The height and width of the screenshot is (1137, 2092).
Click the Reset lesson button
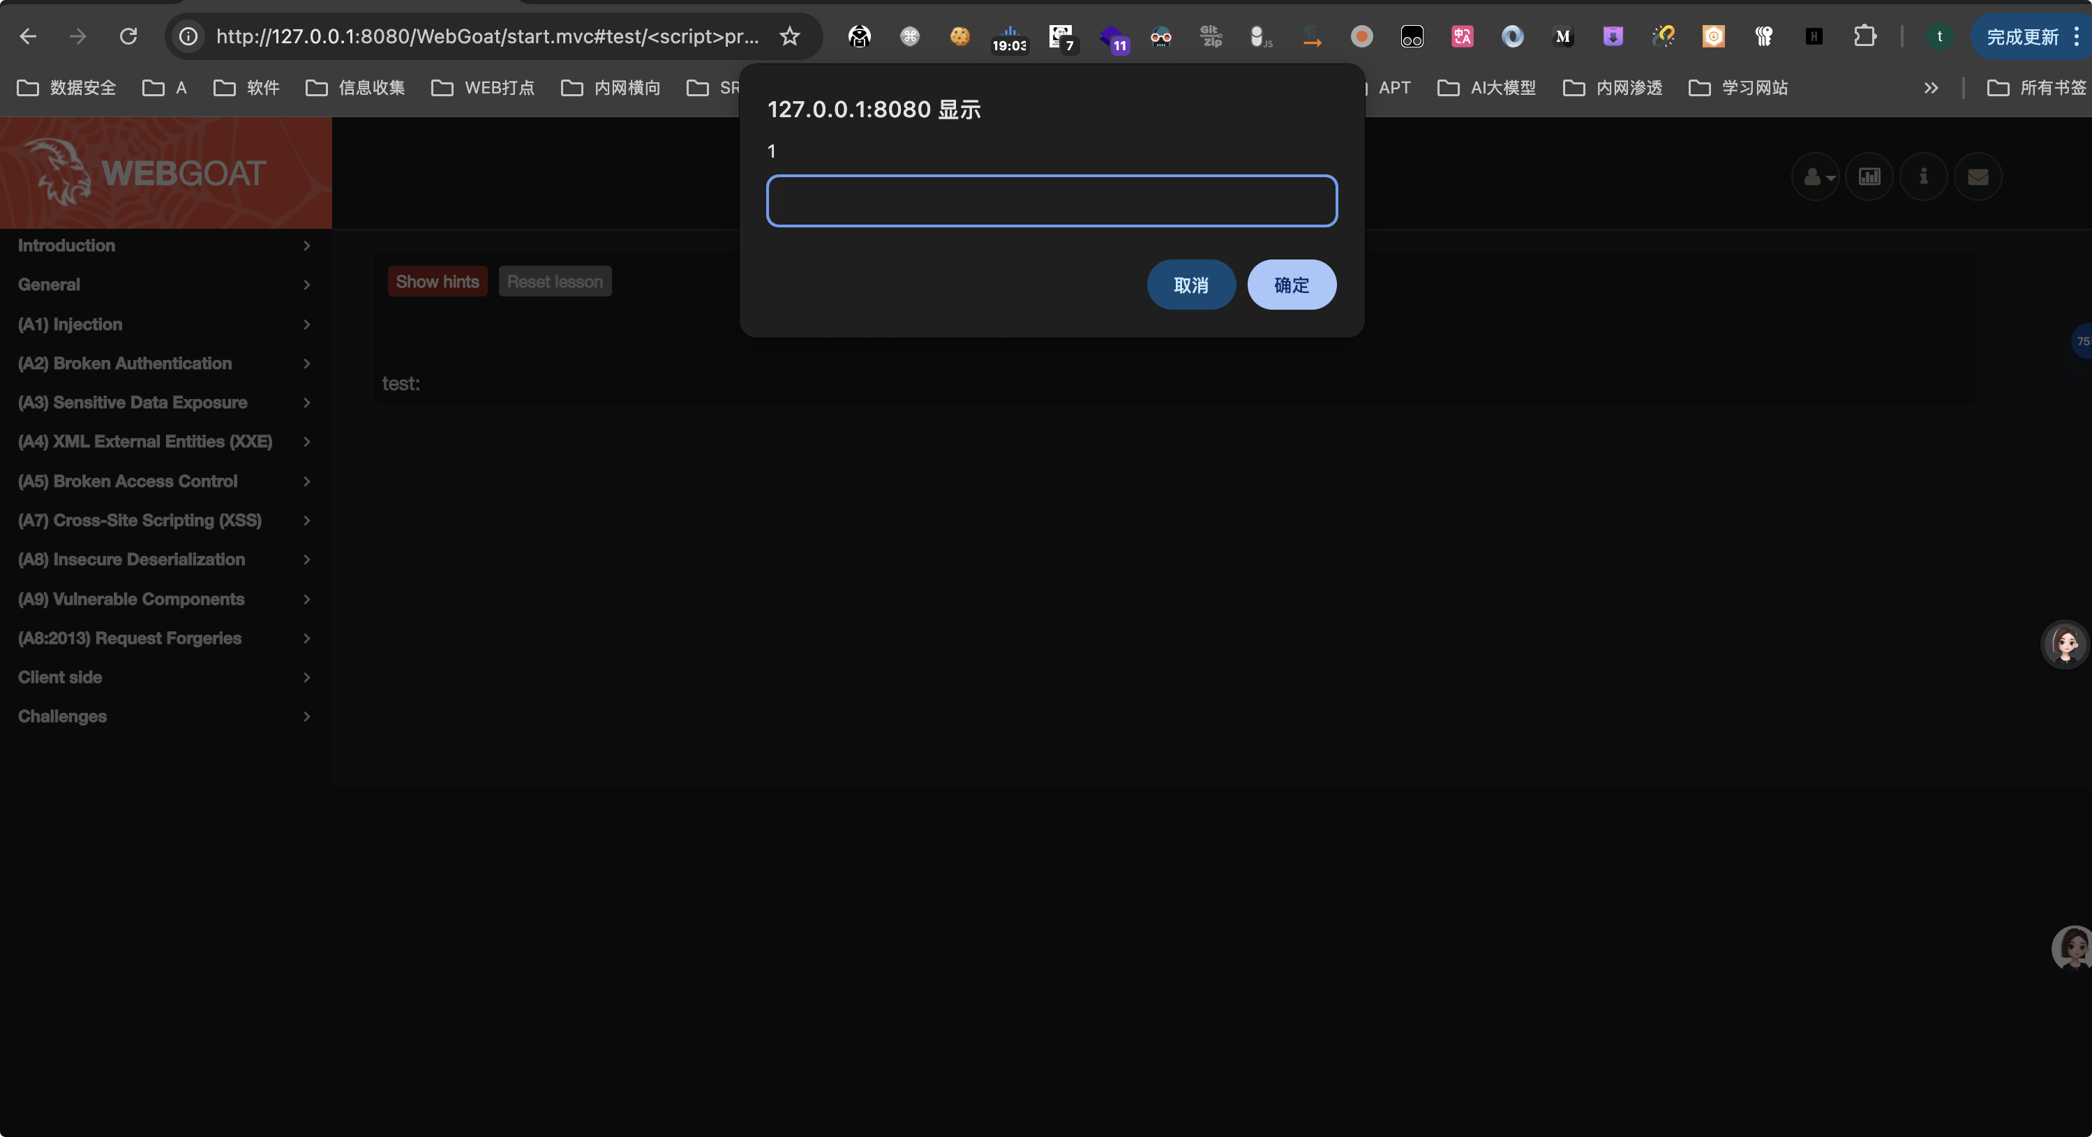click(x=555, y=282)
